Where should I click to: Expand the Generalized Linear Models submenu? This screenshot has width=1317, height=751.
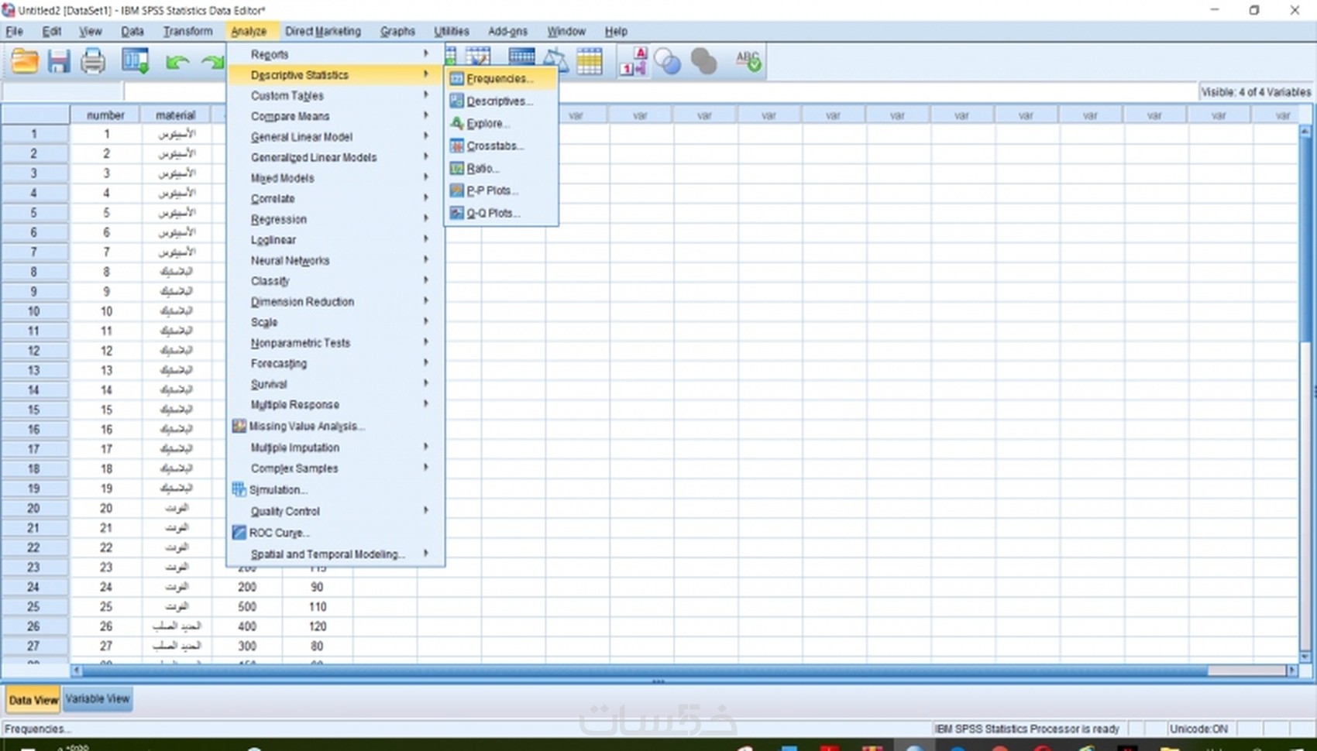click(x=335, y=158)
